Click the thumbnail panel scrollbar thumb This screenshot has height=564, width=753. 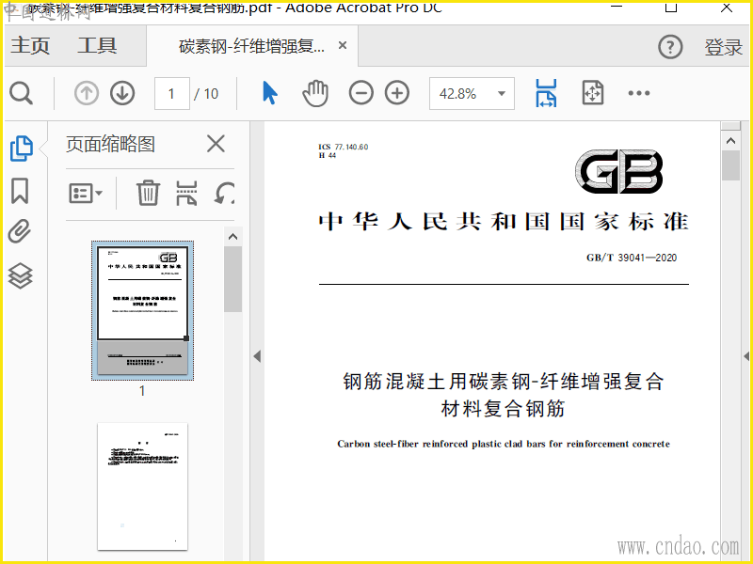point(232,278)
